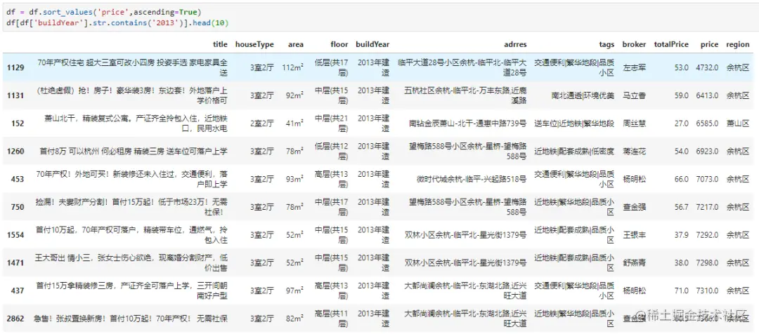
Task: Click the area cell 97m²
Action: (294, 290)
